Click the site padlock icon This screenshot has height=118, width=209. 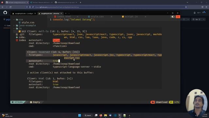click(30, 7)
